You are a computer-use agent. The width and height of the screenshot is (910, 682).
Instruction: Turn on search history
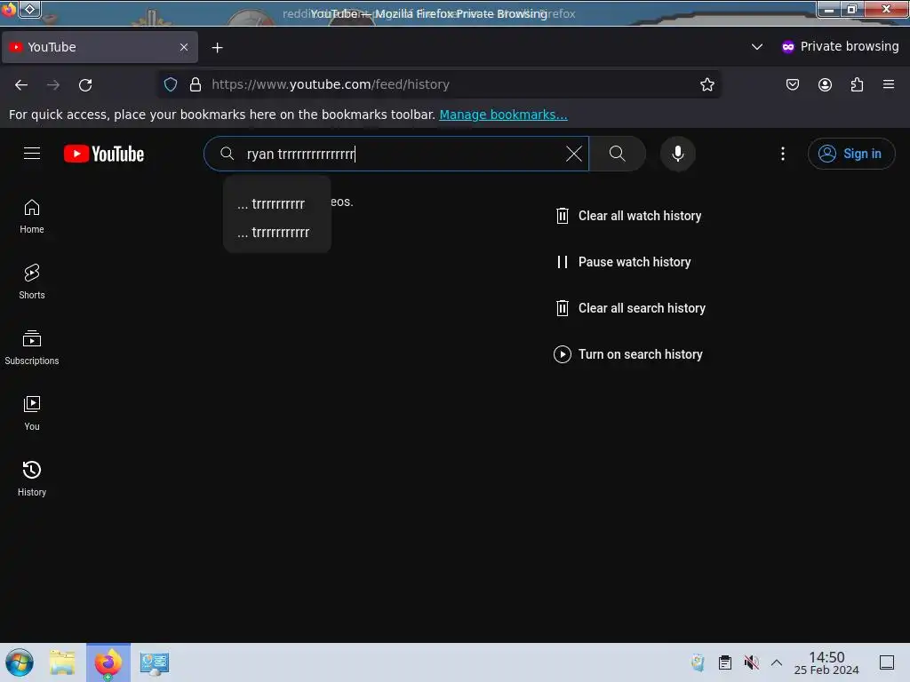[628, 354]
